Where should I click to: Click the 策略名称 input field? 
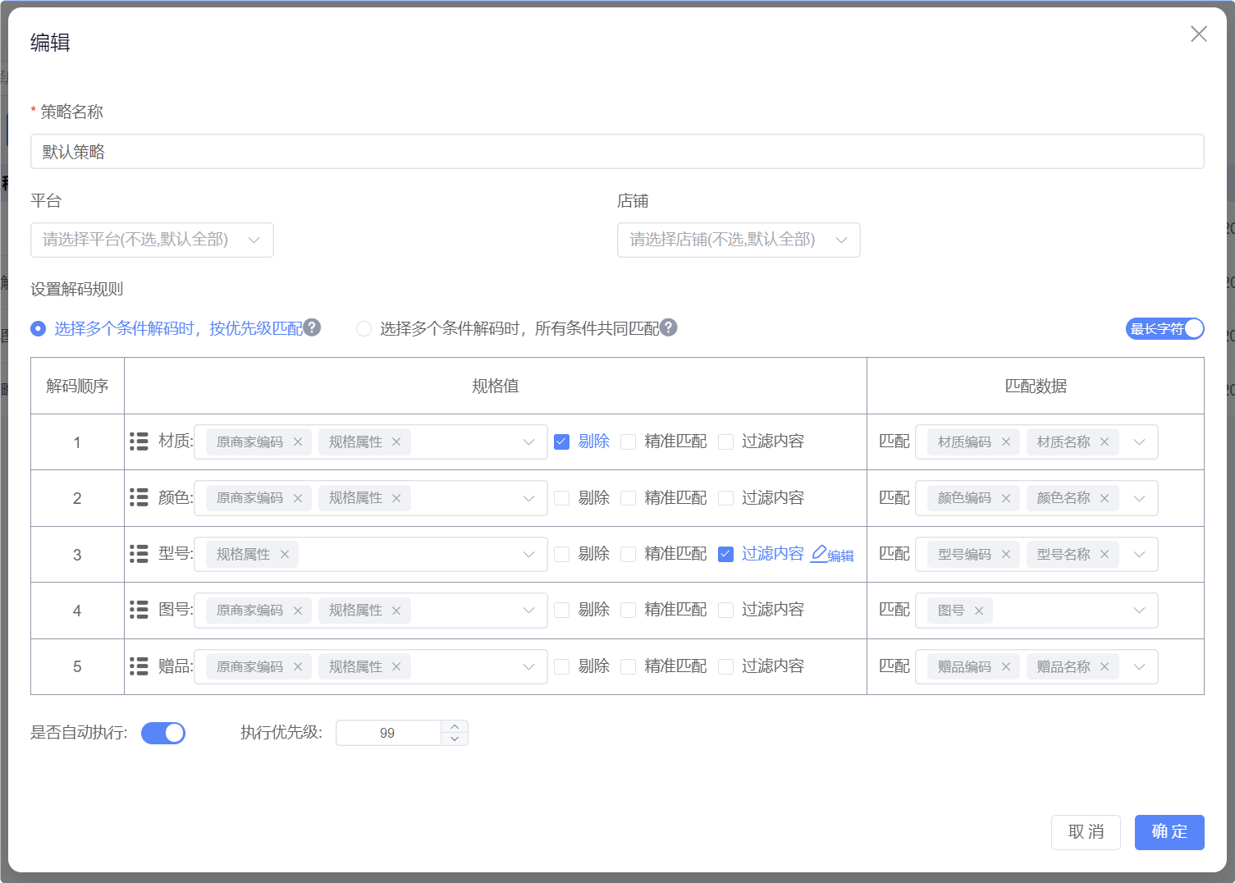(617, 152)
